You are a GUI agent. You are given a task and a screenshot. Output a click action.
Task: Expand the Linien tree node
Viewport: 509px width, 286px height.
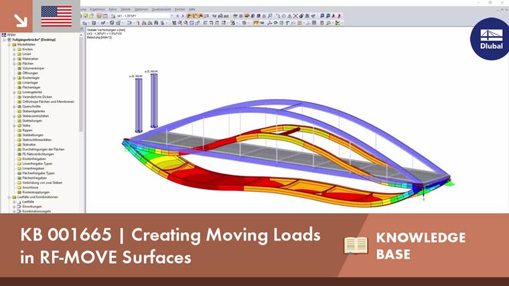[x=14, y=54]
